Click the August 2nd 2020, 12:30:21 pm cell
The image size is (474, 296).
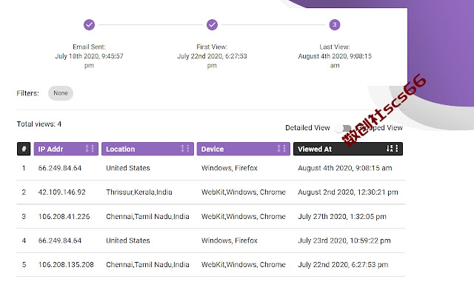(348, 192)
